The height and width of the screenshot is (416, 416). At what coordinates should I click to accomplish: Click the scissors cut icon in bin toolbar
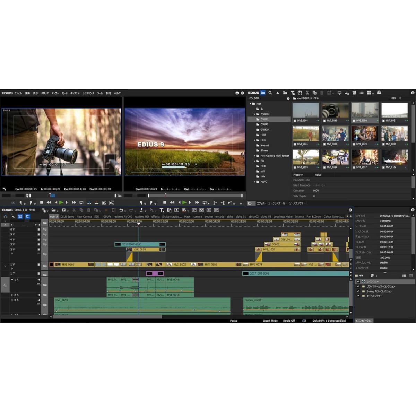(x=307, y=93)
